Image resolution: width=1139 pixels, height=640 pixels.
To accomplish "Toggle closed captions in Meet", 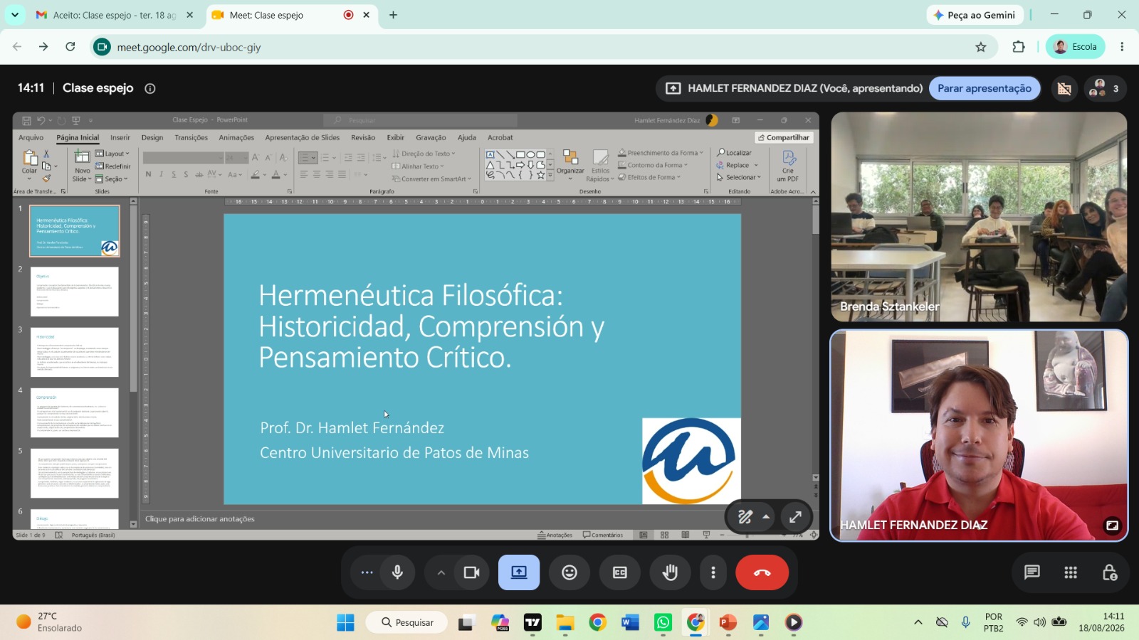I will pos(620,572).
